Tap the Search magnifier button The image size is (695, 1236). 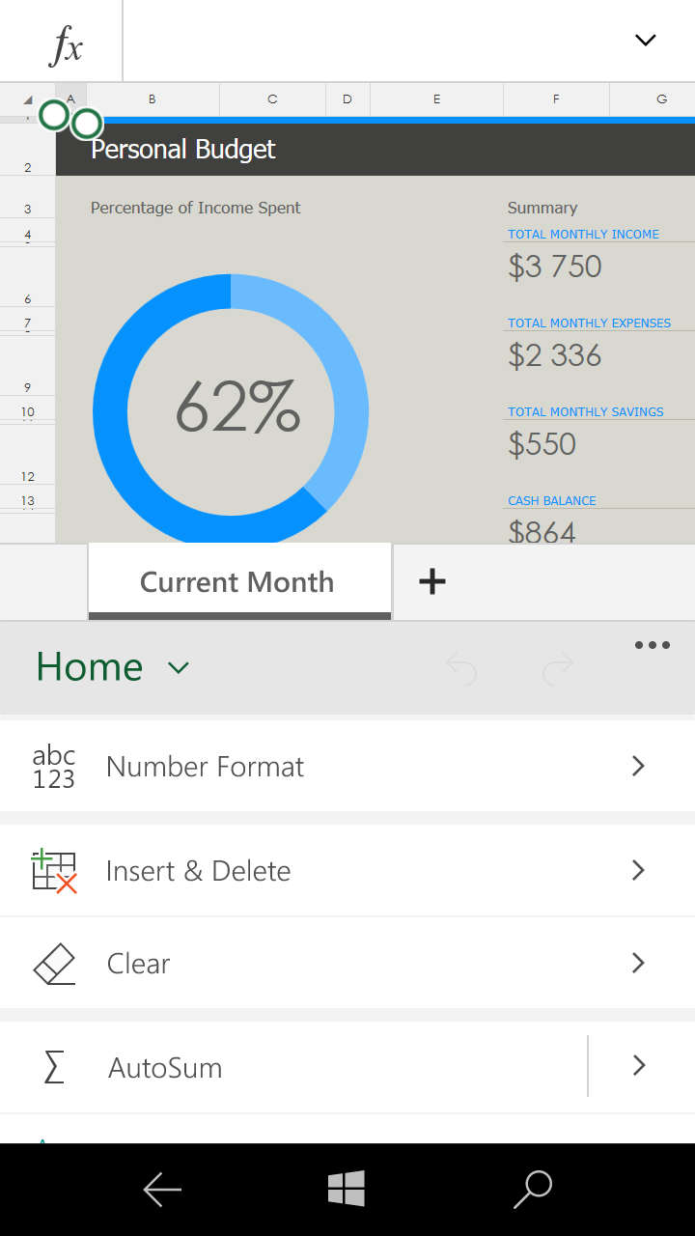tap(533, 1190)
